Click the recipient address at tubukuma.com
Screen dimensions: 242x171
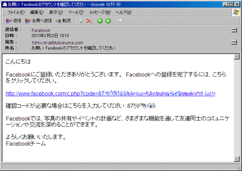coord(57,43)
